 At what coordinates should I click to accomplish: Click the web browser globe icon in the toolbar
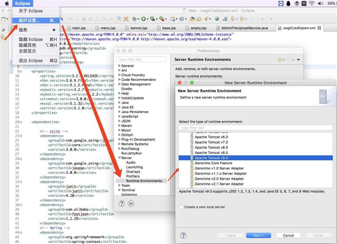click(217, 19)
